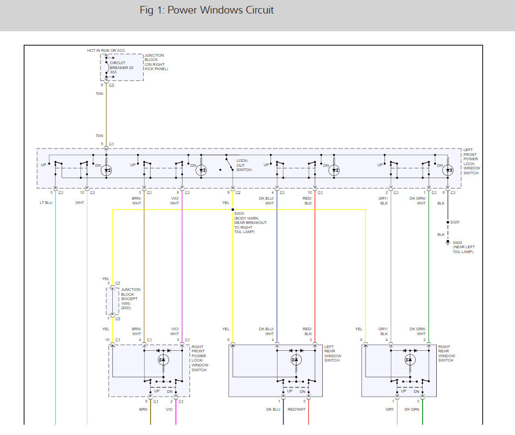
Task: Click LED symbol inside Left Rear Window Switch
Action: [295, 359]
